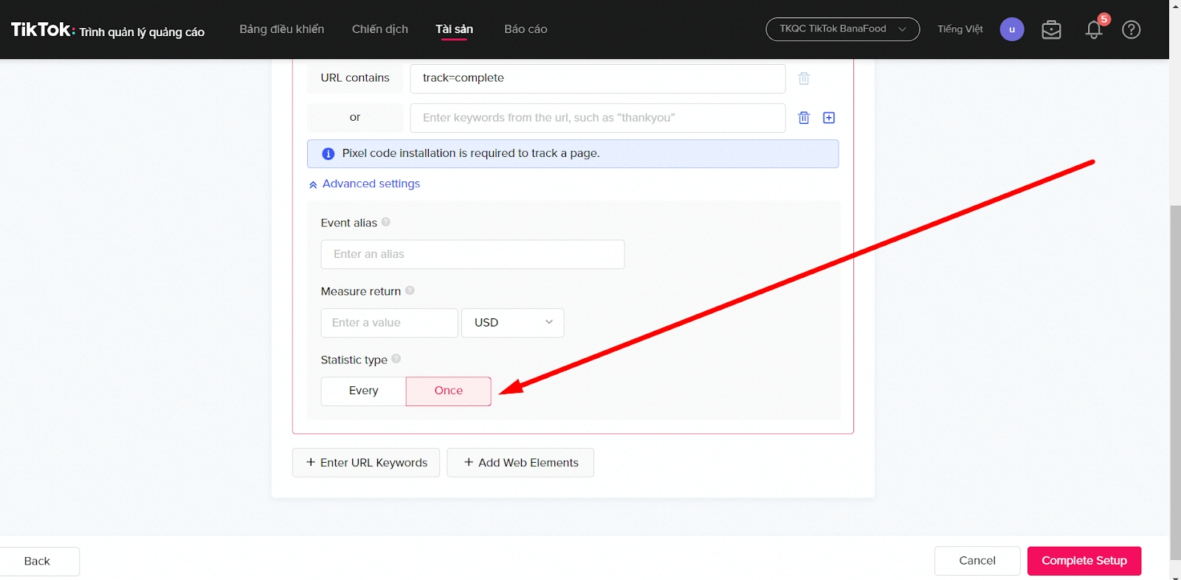Viewport: 1181px width, 580px height.
Task: Show Measure return help tooltip icon
Action: click(x=410, y=290)
